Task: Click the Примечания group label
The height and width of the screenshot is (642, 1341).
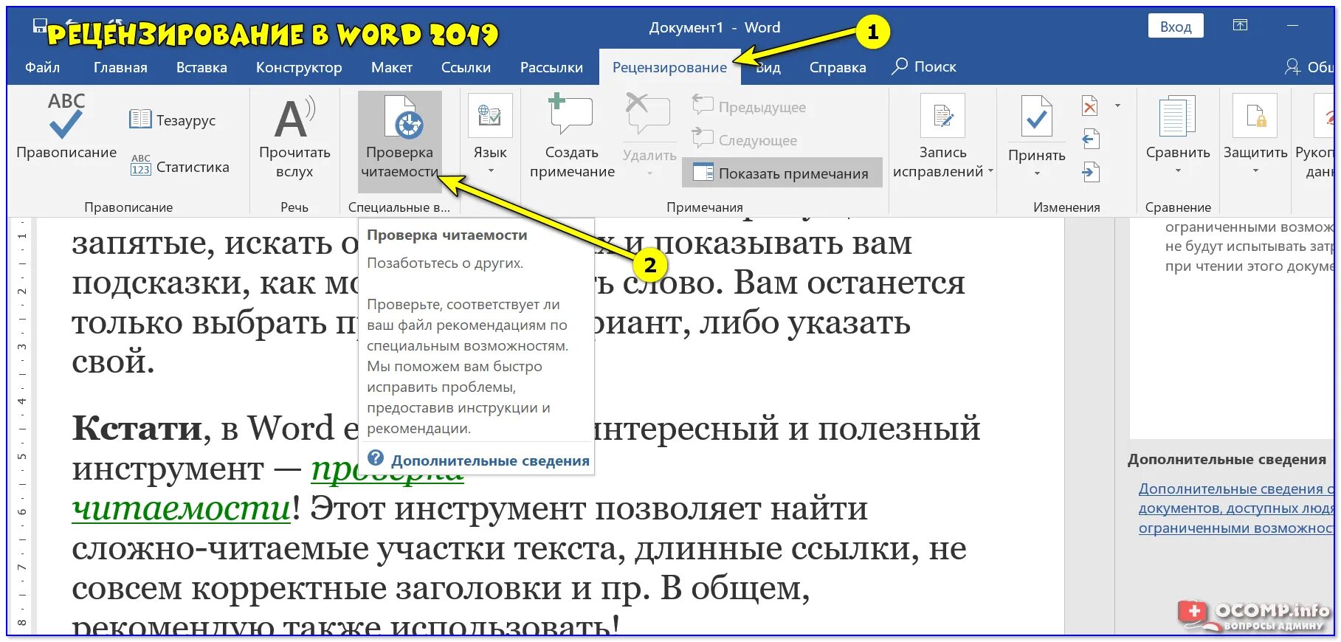Action: pos(705,207)
